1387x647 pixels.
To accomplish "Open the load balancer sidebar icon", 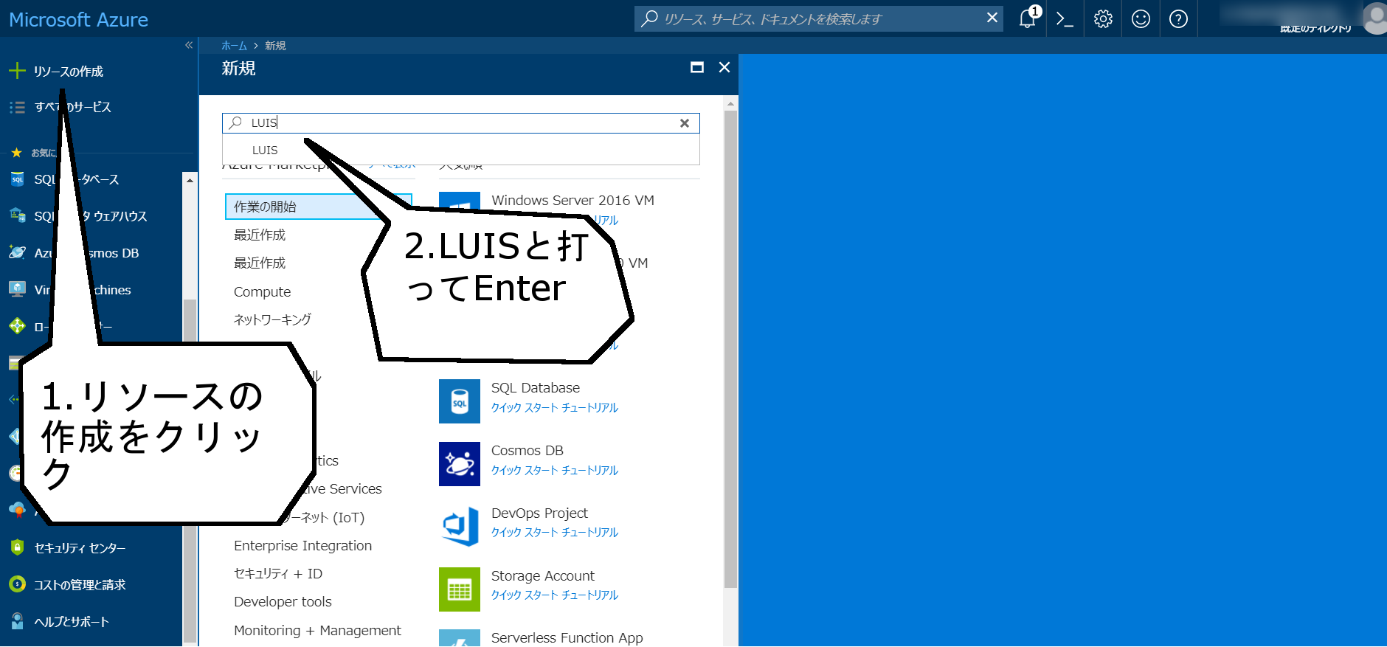I will tap(17, 326).
